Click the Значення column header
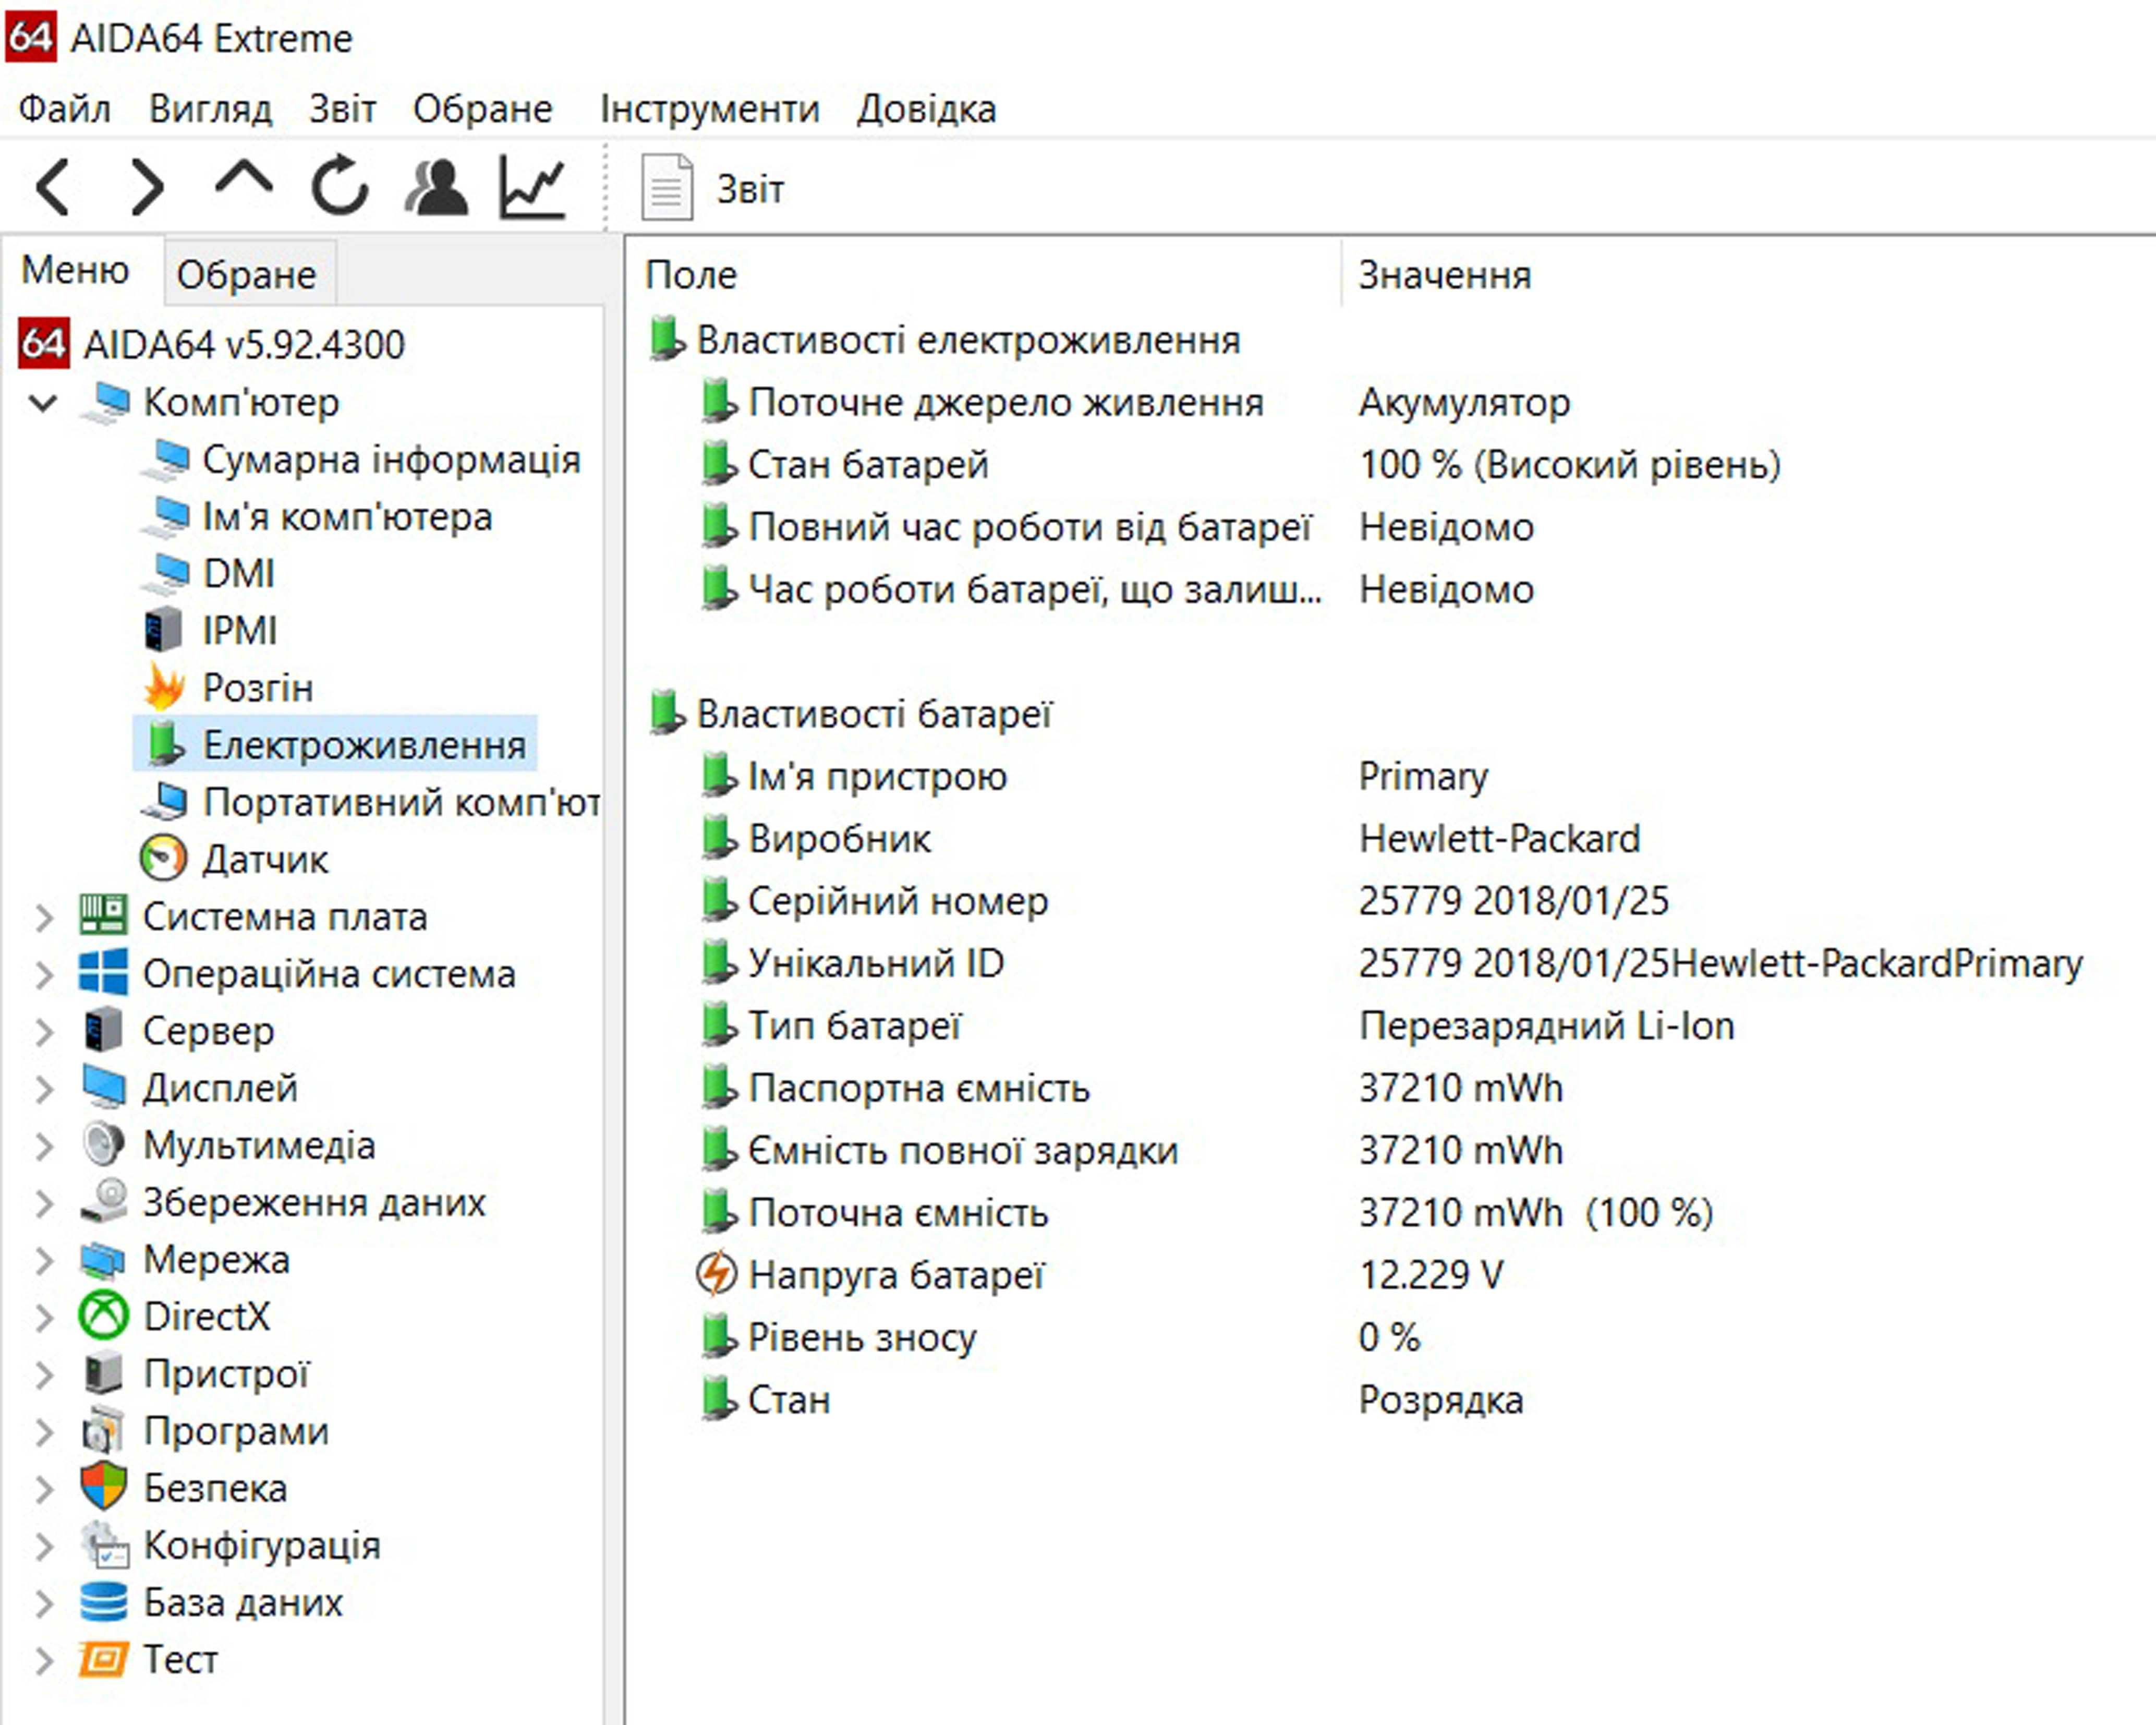This screenshot has width=2156, height=1725. coord(1445,275)
